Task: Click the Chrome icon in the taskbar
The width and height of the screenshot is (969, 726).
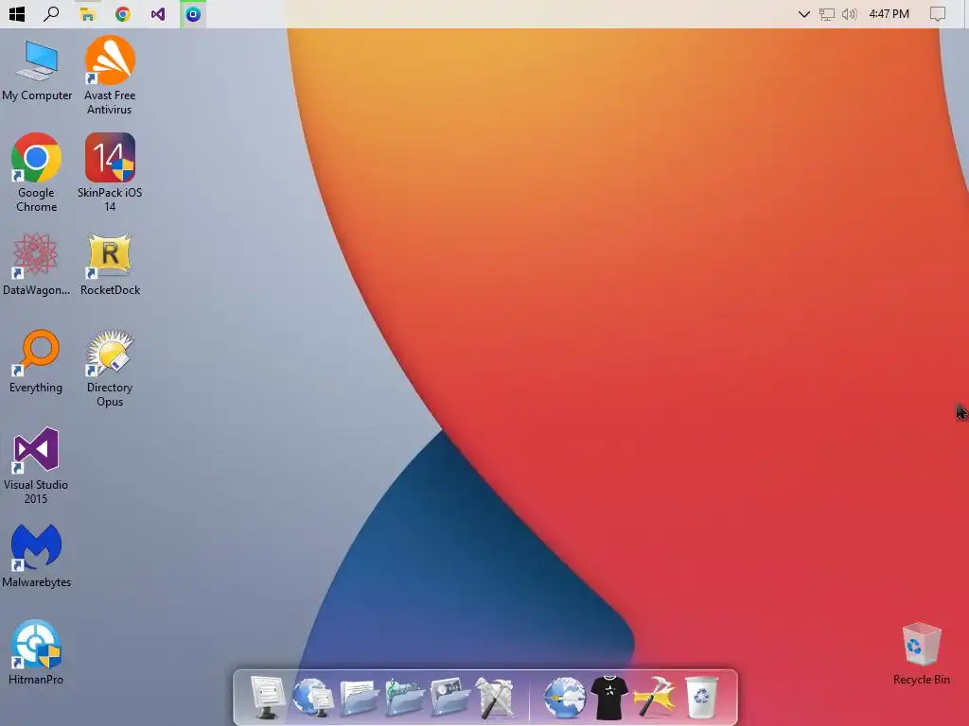Action: (x=122, y=13)
